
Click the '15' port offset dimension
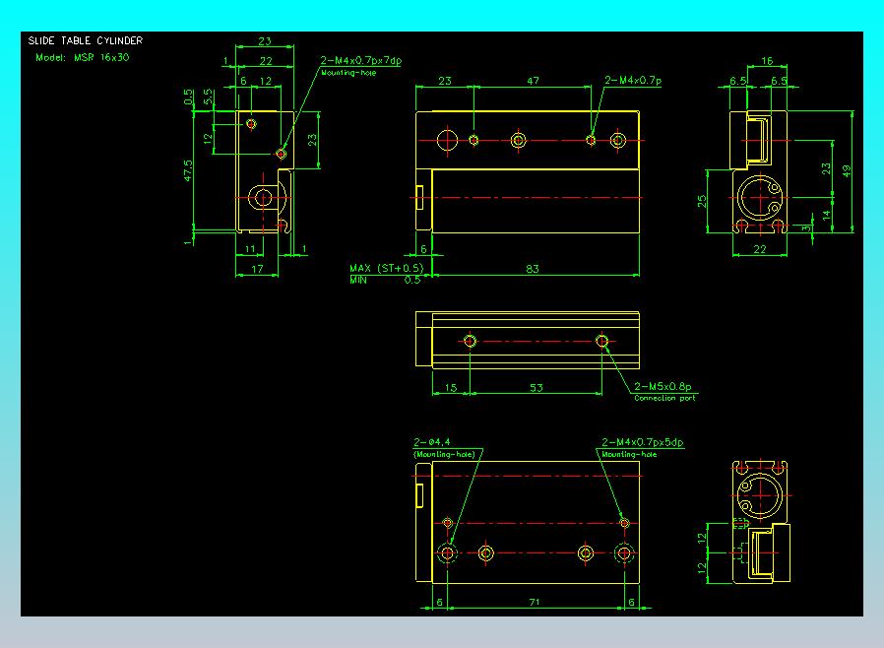coord(451,387)
